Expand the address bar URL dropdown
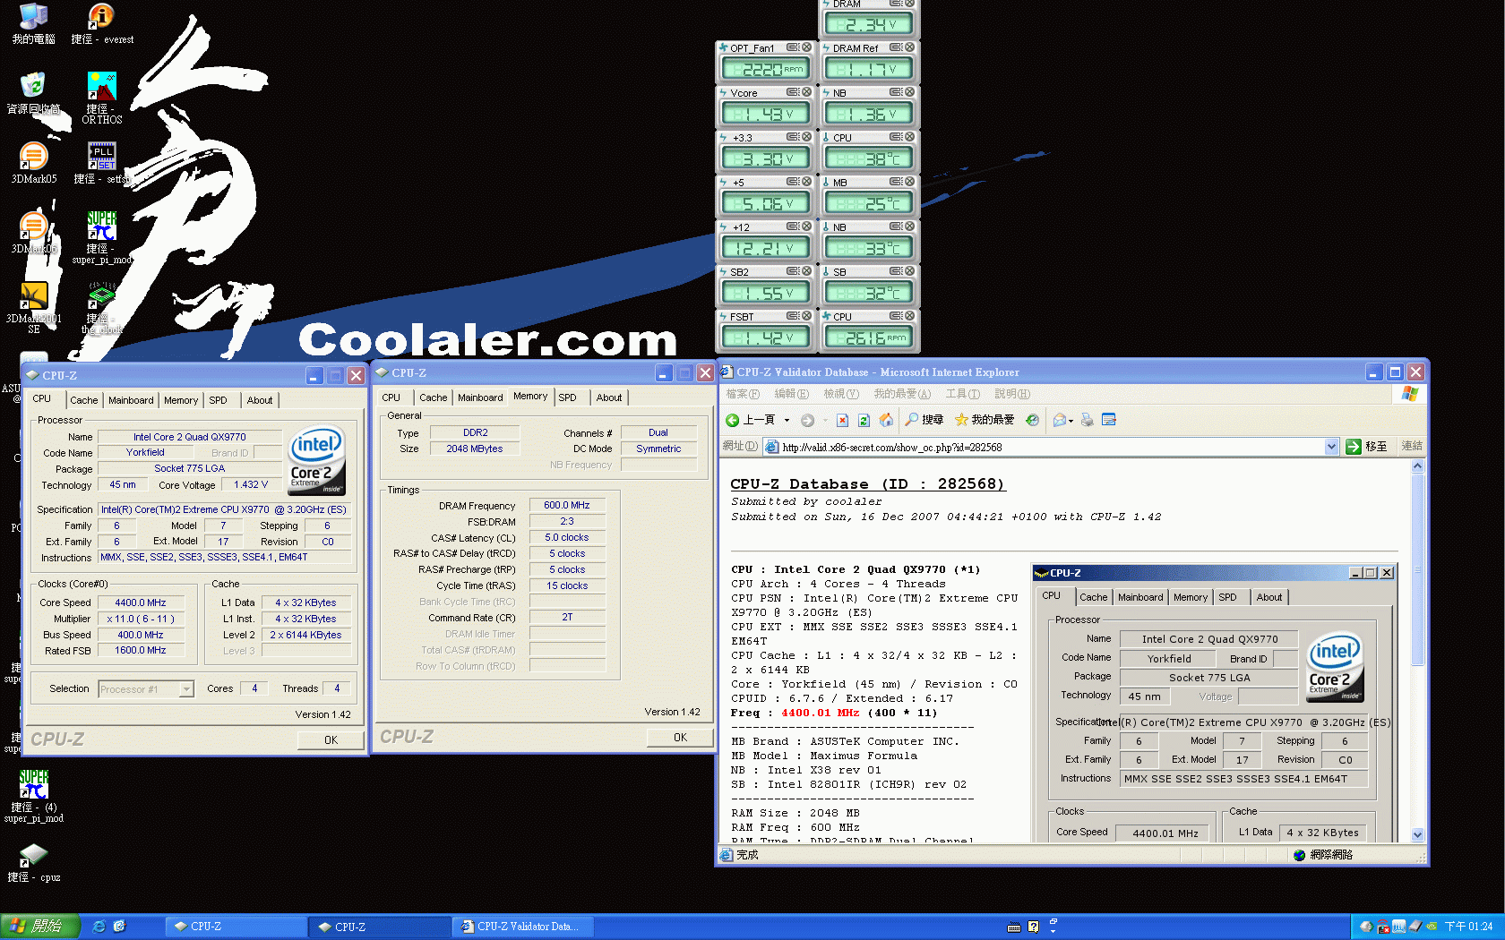 [1331, 447]
